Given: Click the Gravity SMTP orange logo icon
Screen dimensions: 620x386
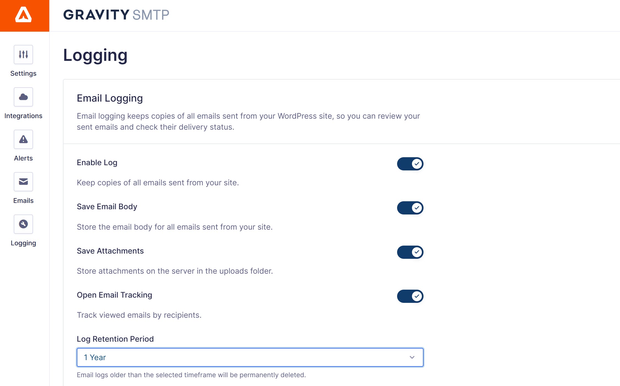Looking at the screenshot, I should (24, 15).
